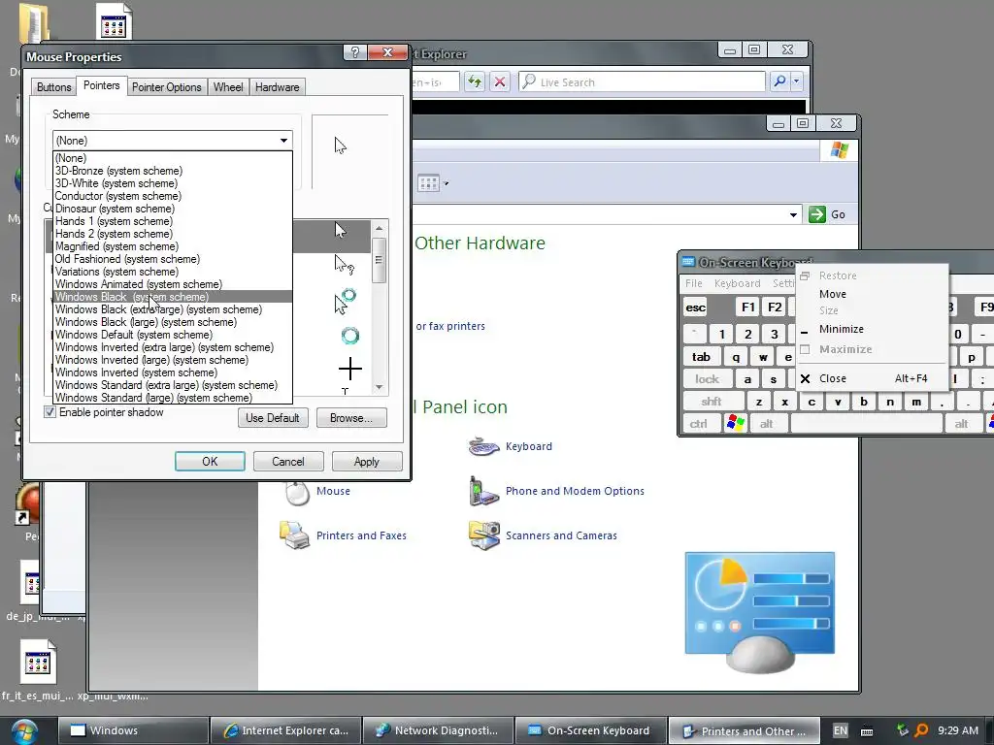The width and height of the screenshot is (994, 745).
Task: Click pointer list scroll down arrow
Action: click(x=379, y=387)
